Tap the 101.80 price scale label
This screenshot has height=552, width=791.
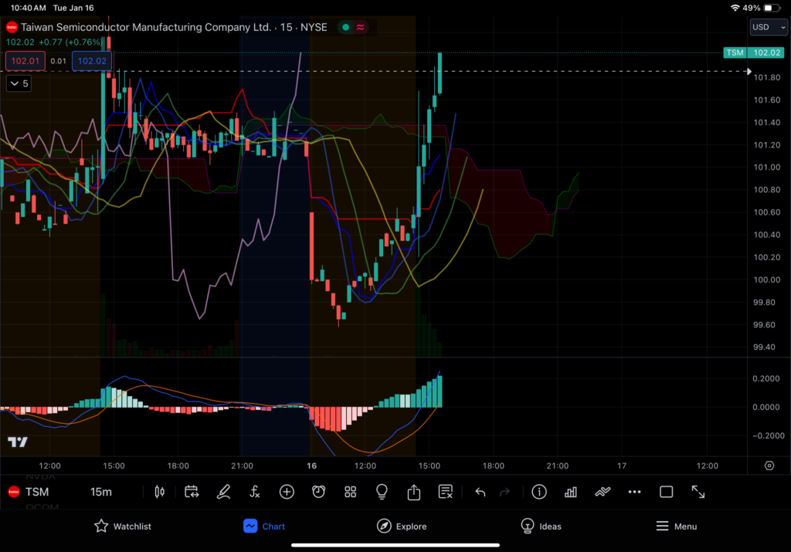pyautogui.click(x=767, y=77)
